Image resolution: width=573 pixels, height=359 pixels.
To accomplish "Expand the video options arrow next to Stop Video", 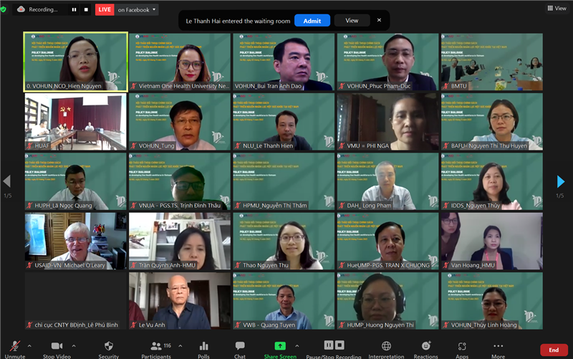I will pyautogui.click(x=75, y=345).
